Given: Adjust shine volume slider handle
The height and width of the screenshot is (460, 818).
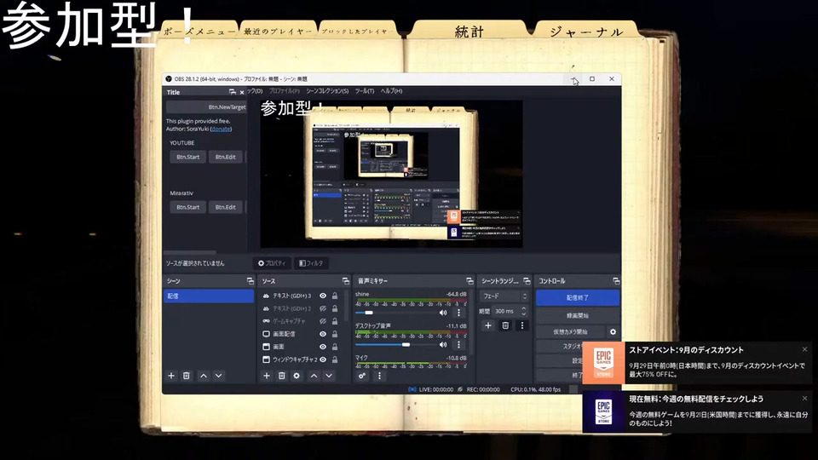Looking at the screenshot, I should coord(369,313).
